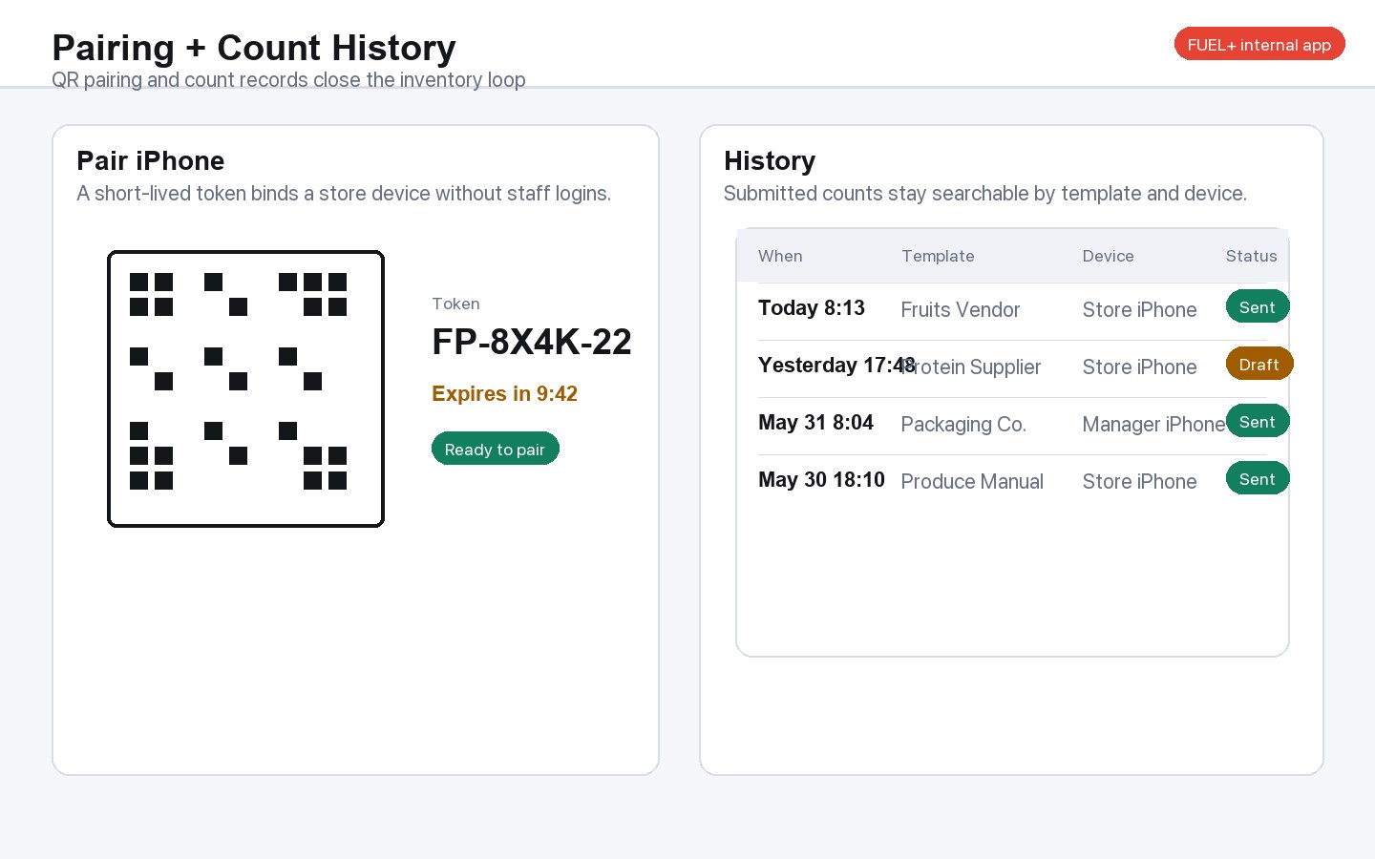The height and width of the screenshot is (859, 1375).
Task: Click the Draft status badge
Action: (1259, 364)
